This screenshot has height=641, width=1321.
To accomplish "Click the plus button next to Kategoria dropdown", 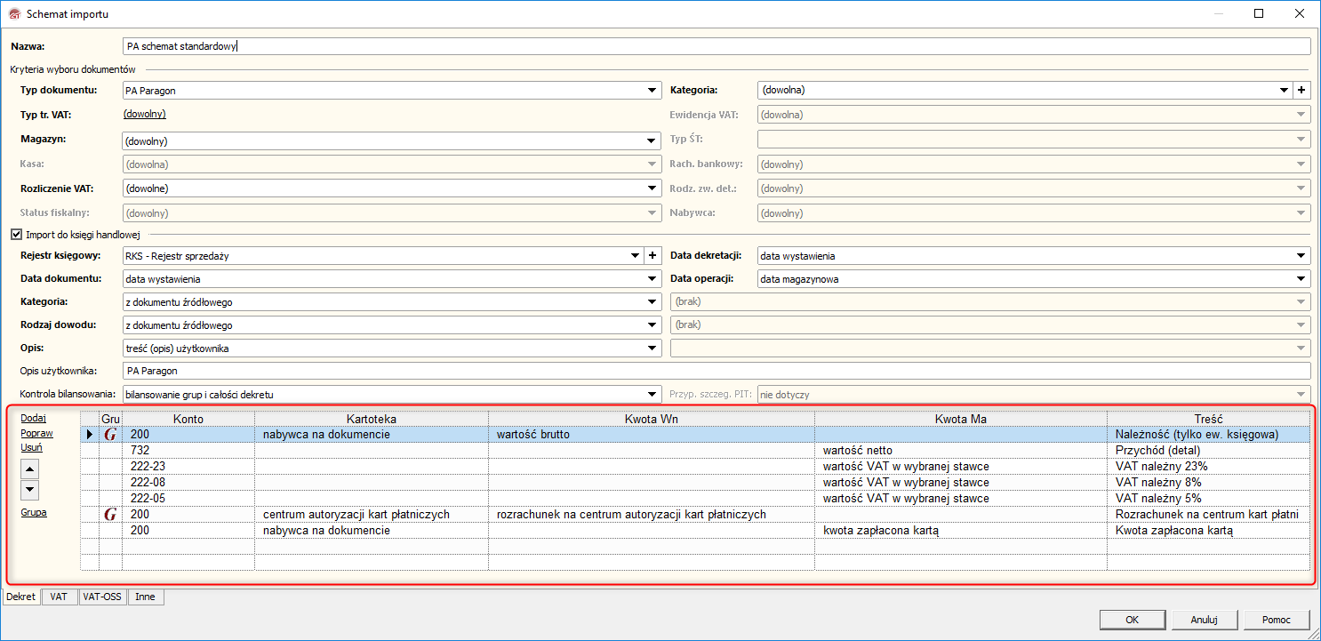I will pyautogui.click(x=1301, y=90).
